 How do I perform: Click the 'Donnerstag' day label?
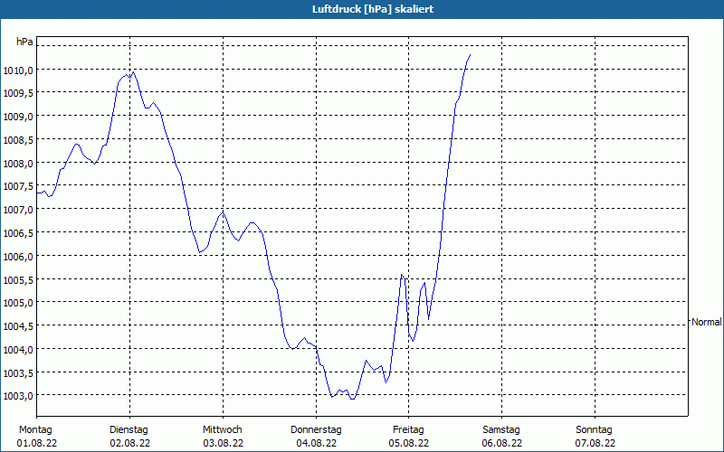(316, 430)
